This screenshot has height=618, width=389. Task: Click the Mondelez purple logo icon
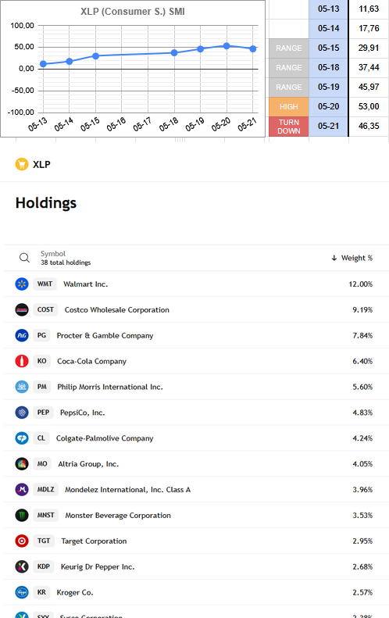22,490
